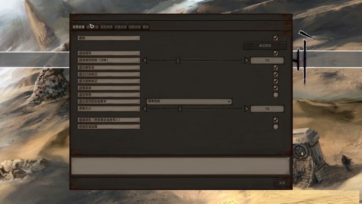This screenshot has width=362, height=204.
Task: Click the 教程 label
Action: [x=109, y=38]
